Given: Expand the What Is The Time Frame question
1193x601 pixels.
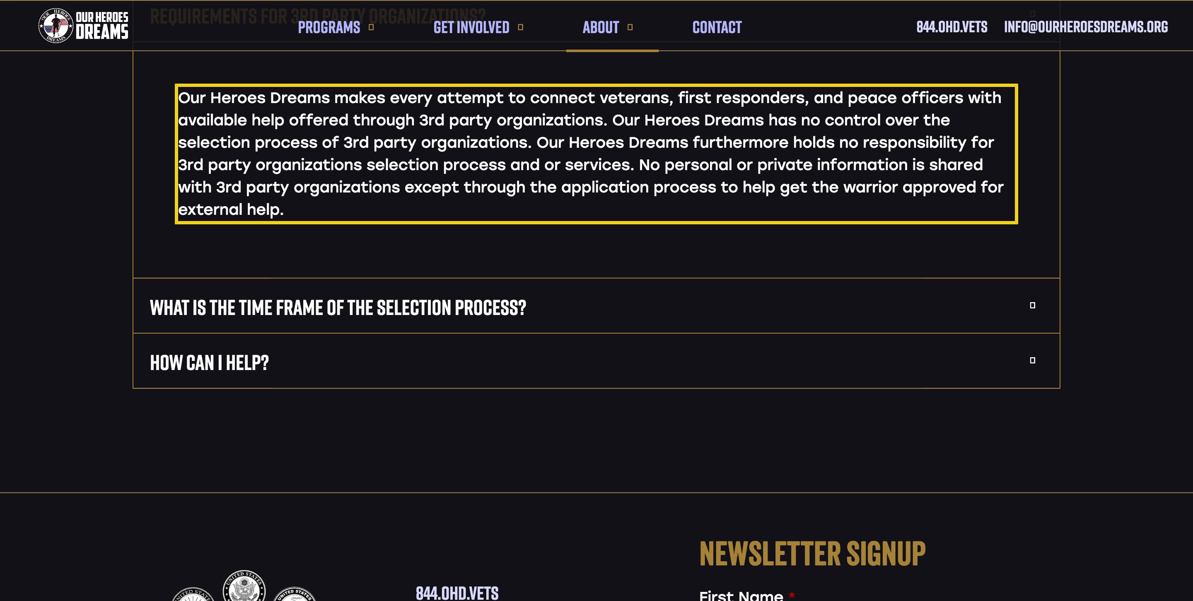Looking at the screenshot, I should (x=596, y=306).
